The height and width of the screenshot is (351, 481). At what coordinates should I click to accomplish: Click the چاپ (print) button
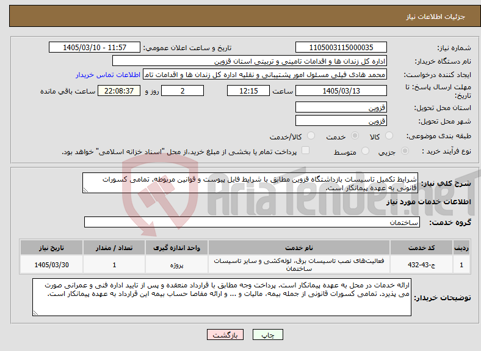coord(267,334)
